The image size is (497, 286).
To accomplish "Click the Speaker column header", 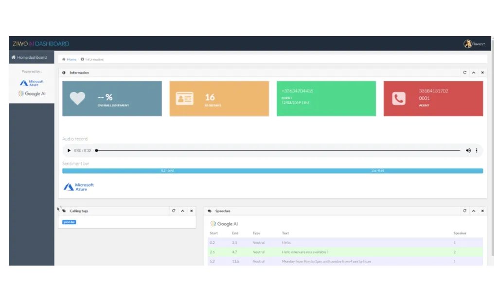I will 460,233.
